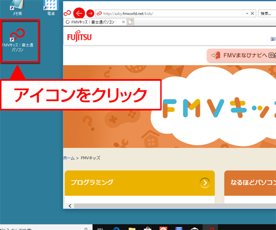Open the なるほどパソコン section
This screenshot has height=230, width=276.
(x=250, y=183)
